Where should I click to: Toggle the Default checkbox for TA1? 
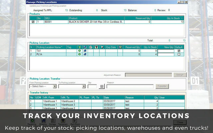[x=179, y=51]
